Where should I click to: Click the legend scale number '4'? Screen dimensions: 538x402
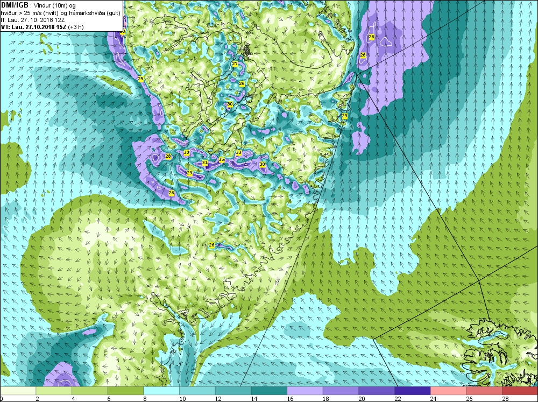[73, 399]
